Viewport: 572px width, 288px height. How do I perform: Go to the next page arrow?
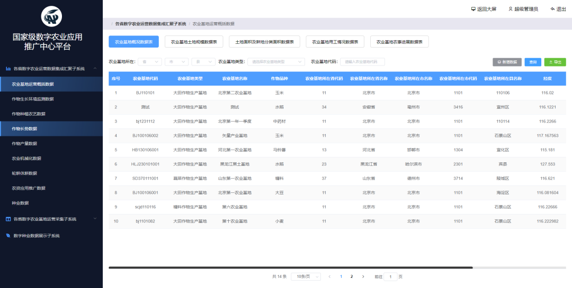coord(363,276)
